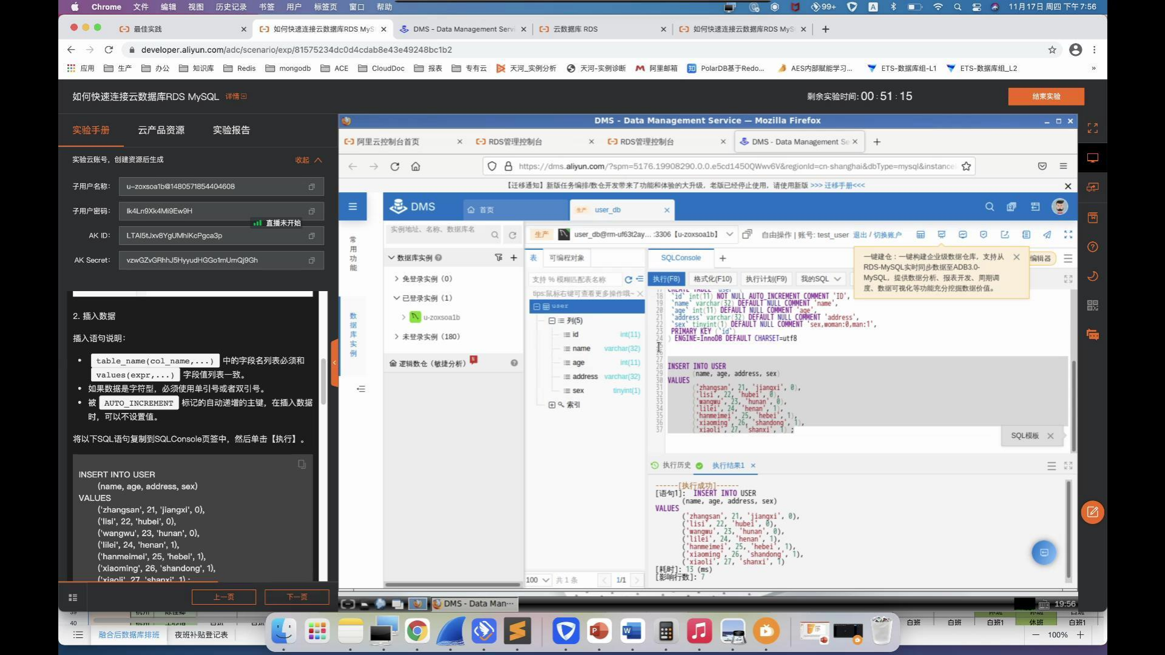This screenshot has width=1165, height=655.
Task: Switch to 云产品资源 tab
Action: [x=161, y=130]
